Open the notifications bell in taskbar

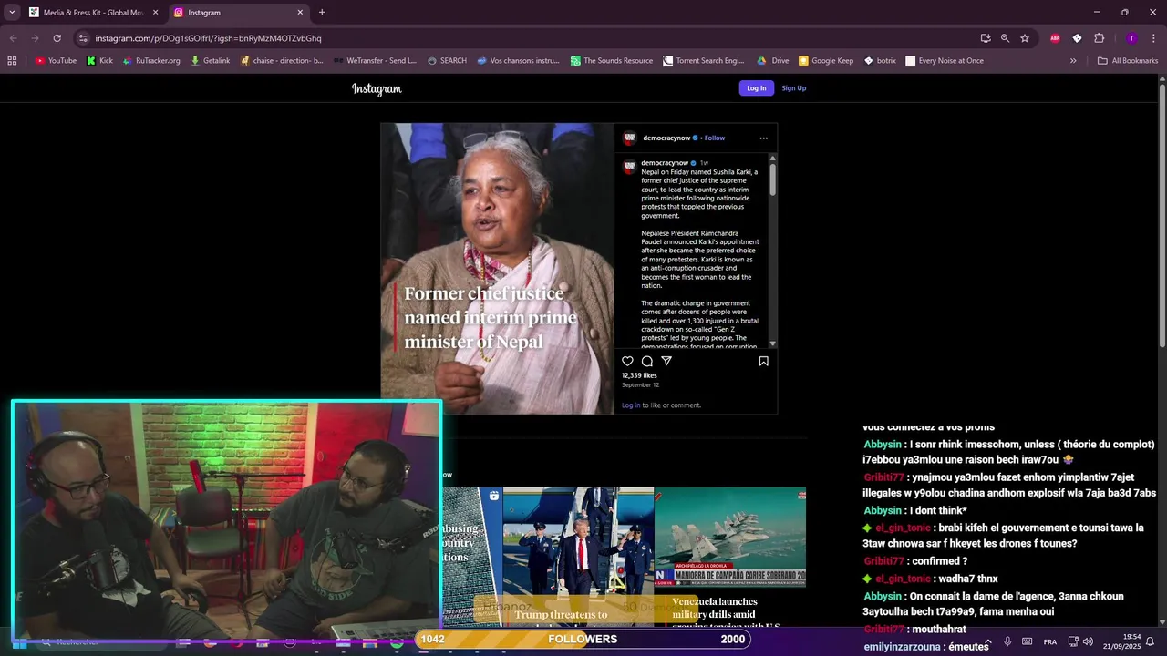1151,641
